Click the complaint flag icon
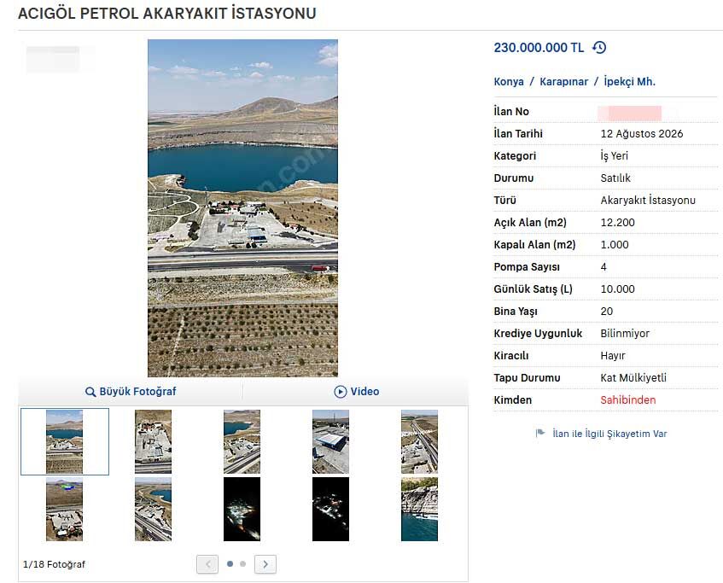The width and height of the screenshot is (723, 583). (540, 433)
